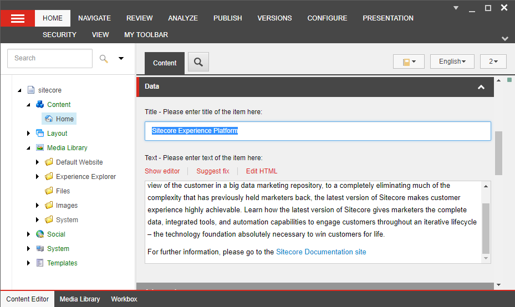515x307 pixels.
Task: Expand the Experience Explorer folder
Action: point(38,177)
